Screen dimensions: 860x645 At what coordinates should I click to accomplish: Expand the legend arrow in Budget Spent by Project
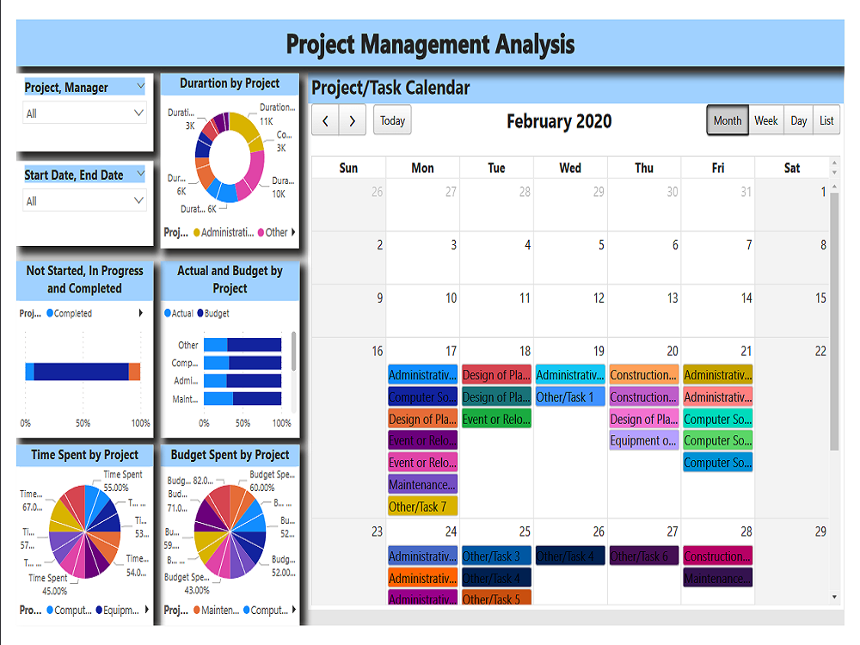293,611
